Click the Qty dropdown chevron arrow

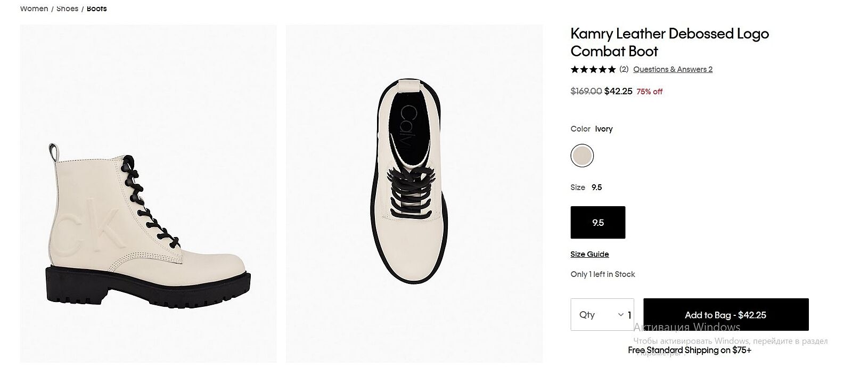coord(620,315)
